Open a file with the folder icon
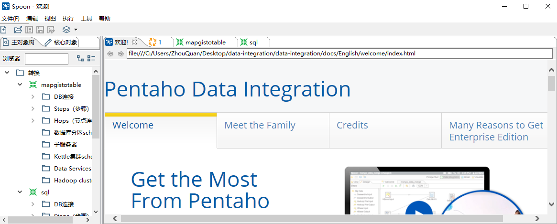The image size is (557, 224). pos(18,30)
